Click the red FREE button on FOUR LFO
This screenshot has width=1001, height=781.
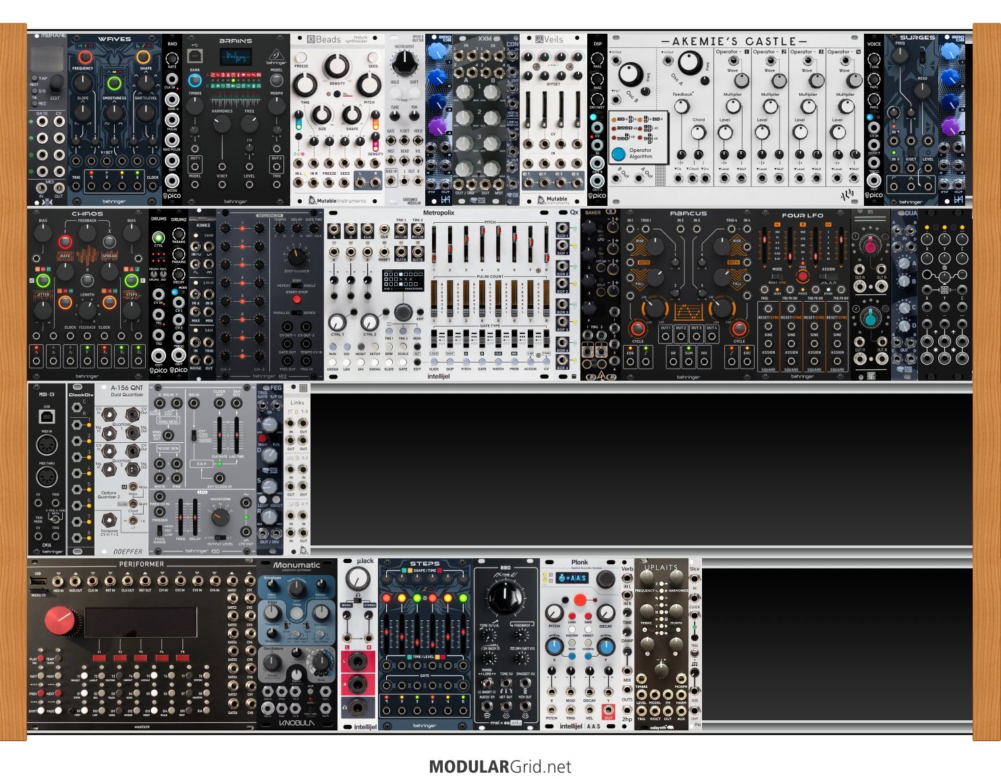click(x=803, y=276)
